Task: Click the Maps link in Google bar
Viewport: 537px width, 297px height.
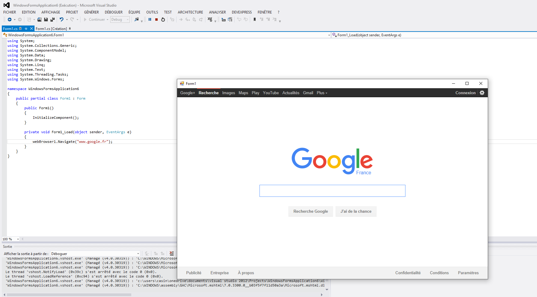Action: 243,93
